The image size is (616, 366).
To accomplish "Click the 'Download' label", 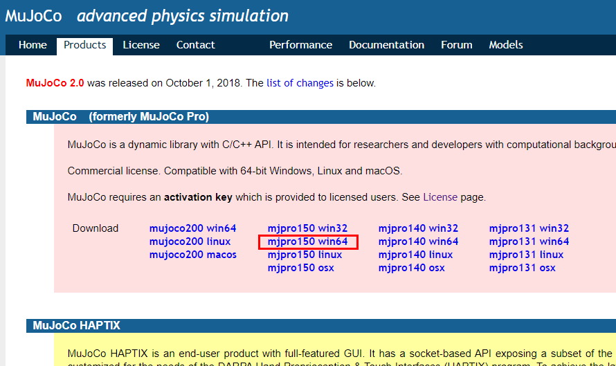I will tap(96, 228).
